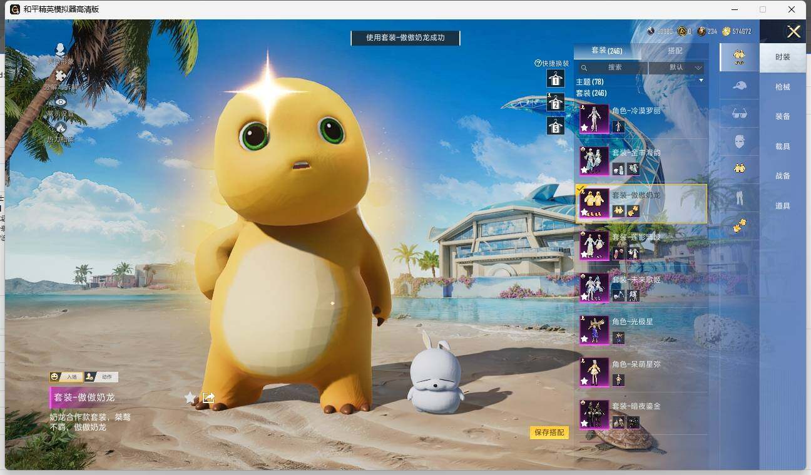
Task: Select the 角色-呆萌星弥 thumbnail
Action: [x=594, y=372]
